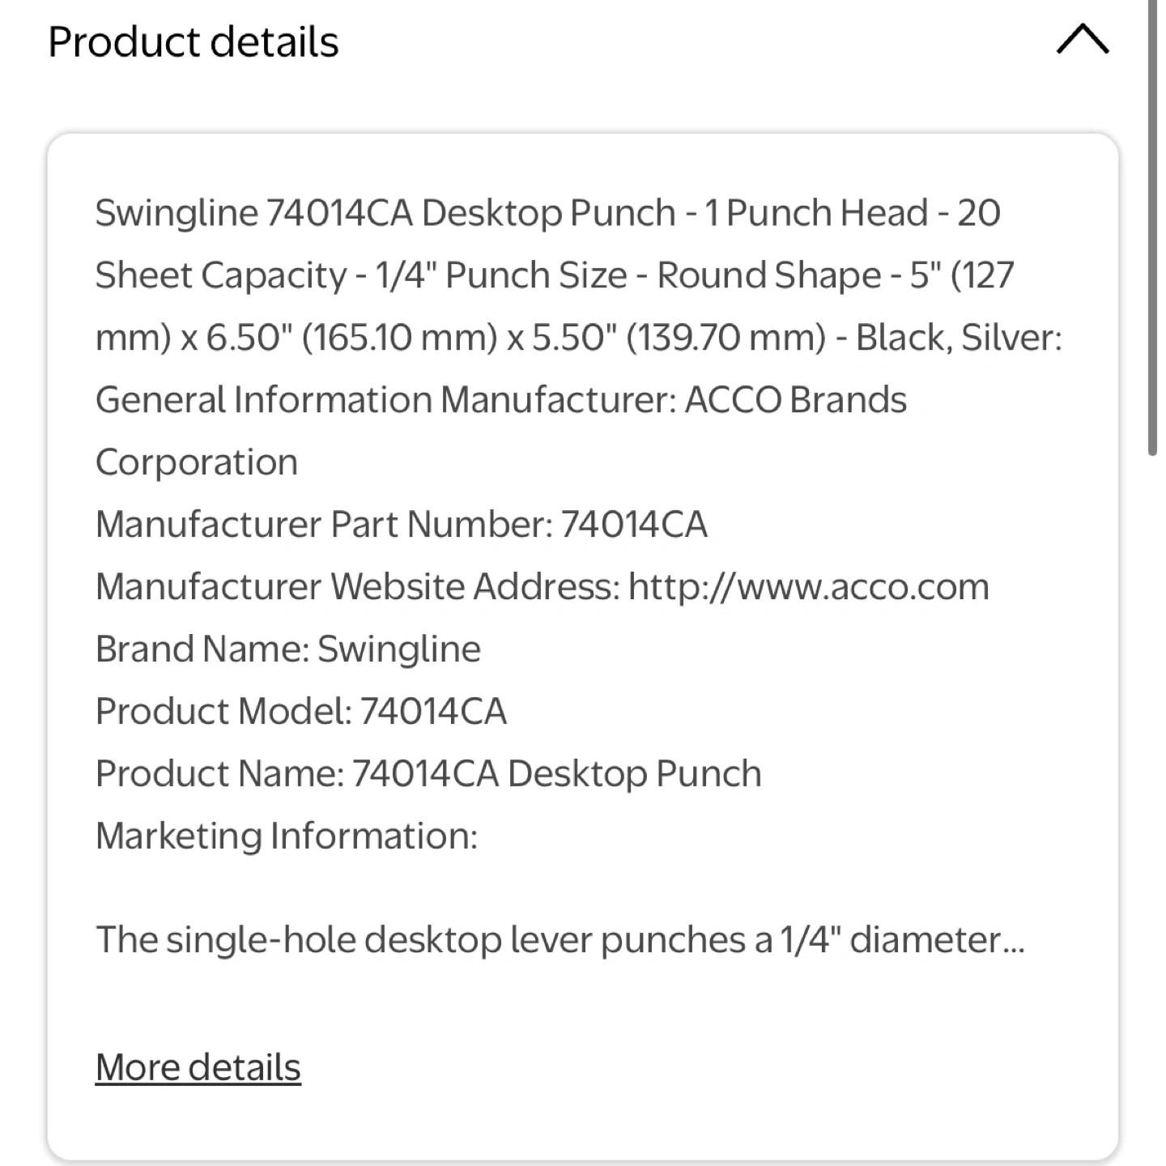The image size is (1166, 1166).
Task: Click the Manufacturer Website Address label
Action: 357,586
